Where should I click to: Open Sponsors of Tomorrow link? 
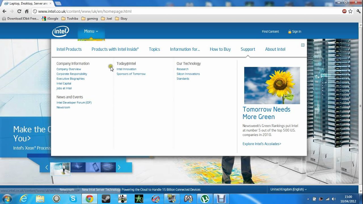(x=131, y=74)
